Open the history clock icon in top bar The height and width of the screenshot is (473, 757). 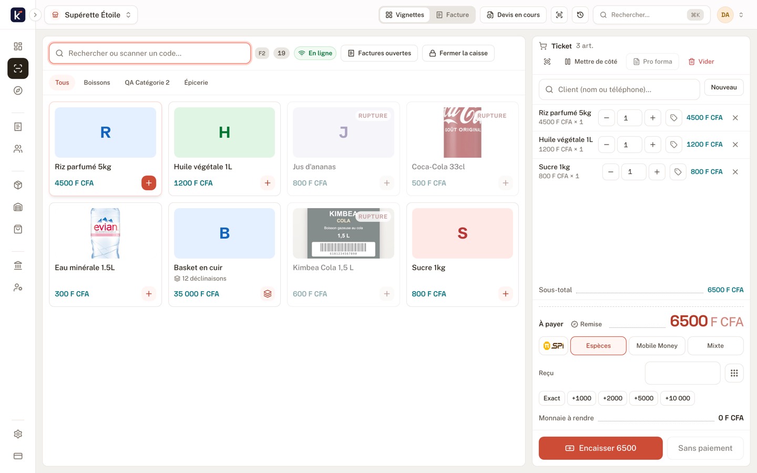(x=580, y=15)
